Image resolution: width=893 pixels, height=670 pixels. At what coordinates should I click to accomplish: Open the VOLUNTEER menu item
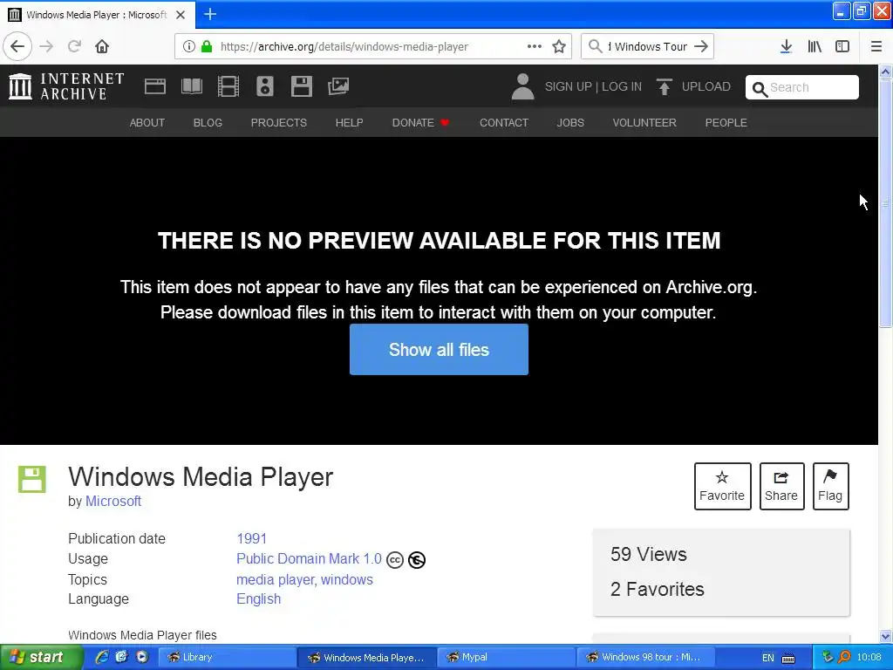coord(644,122)
